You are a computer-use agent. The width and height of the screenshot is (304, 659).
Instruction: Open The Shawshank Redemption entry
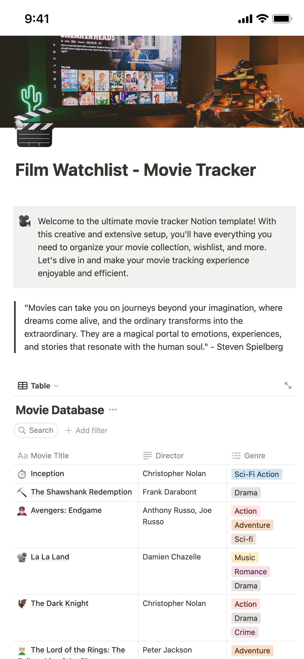[x=81, y=492]
